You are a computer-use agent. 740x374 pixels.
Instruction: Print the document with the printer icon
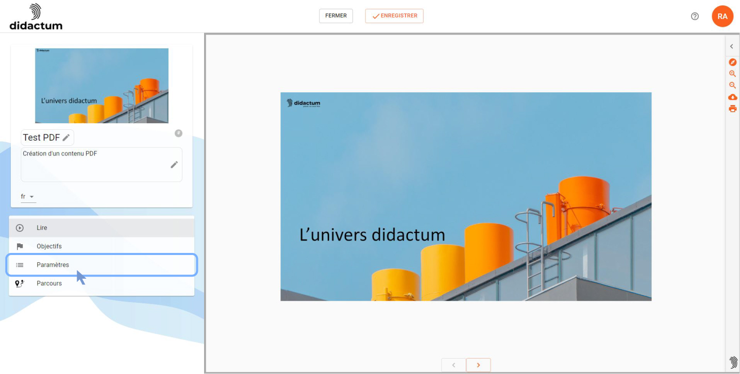click(732, 109)
